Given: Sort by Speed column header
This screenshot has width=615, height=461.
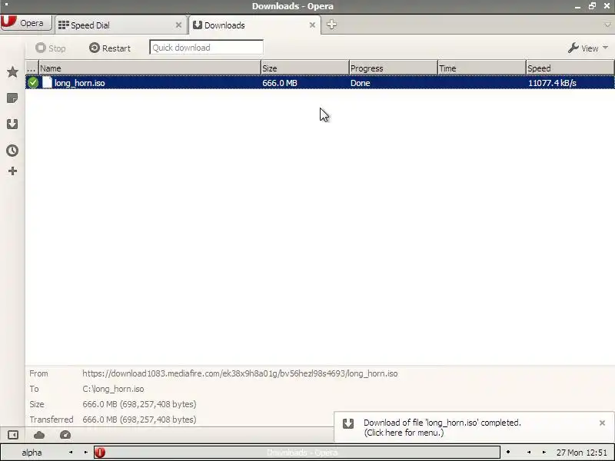Looking at the screenshot, I should click(x=570, y=68).
